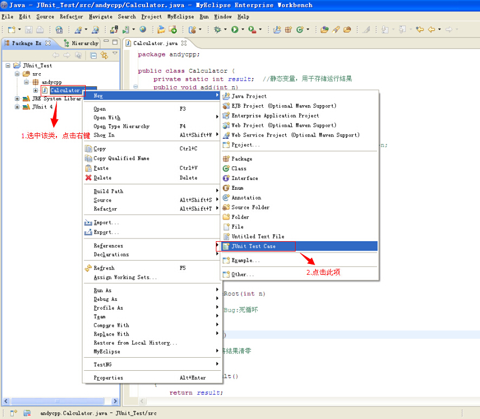Click the New wizard toolbar icon
The width and height of the screenshot is (480, 419).
(x=11, y=30)
